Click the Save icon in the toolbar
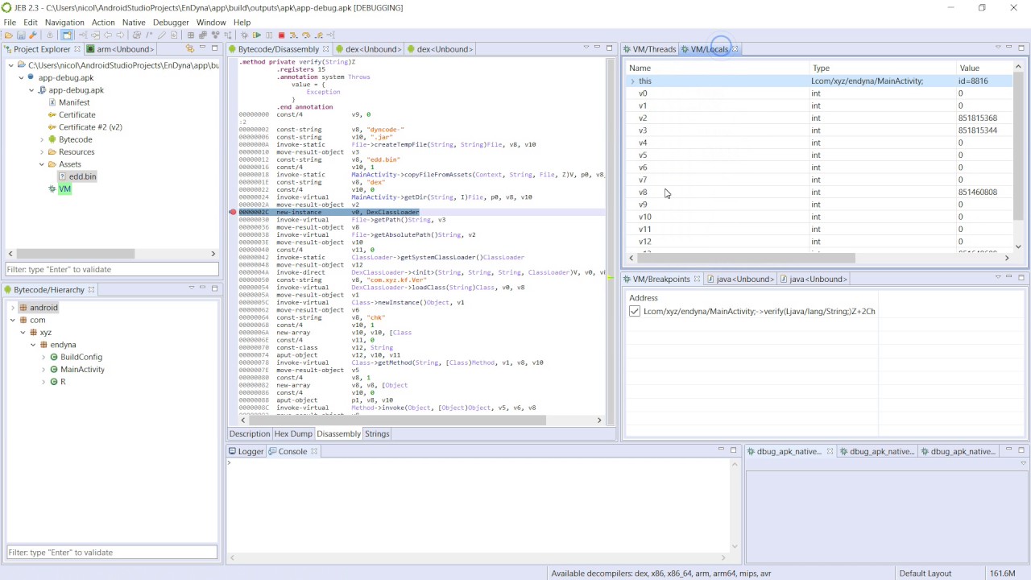This screenshot has width=1031, height=580. click(22, 35)
